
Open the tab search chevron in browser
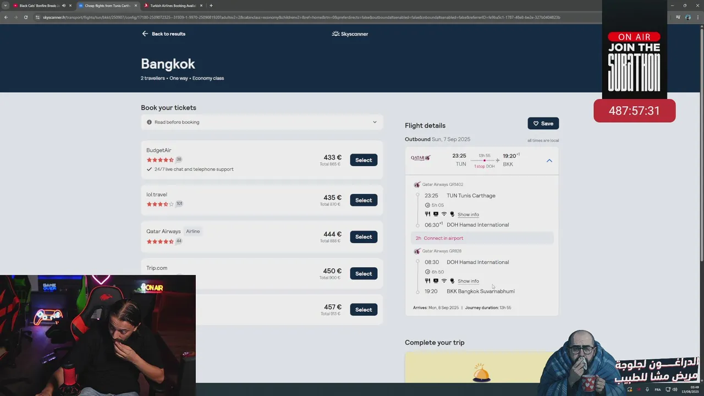5,5
